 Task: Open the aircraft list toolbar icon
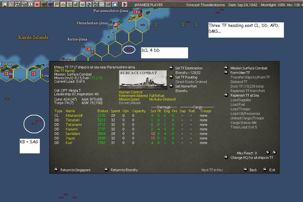17,4
